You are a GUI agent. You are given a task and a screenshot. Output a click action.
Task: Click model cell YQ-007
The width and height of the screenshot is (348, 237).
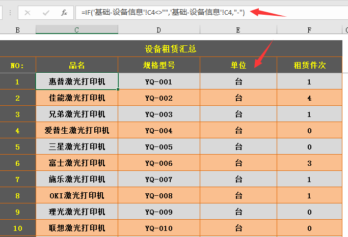point(159,179)
